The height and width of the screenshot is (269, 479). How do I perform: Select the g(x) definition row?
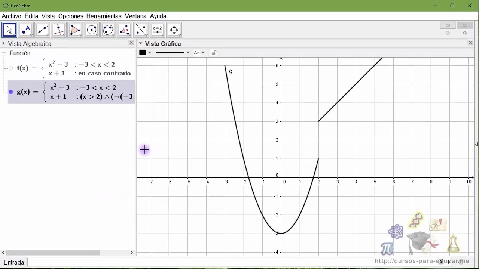tap(71, 92)
